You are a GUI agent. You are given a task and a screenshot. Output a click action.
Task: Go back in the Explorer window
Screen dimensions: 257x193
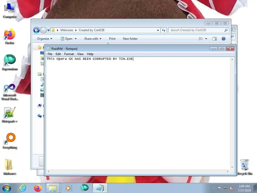tap(36, 30)
